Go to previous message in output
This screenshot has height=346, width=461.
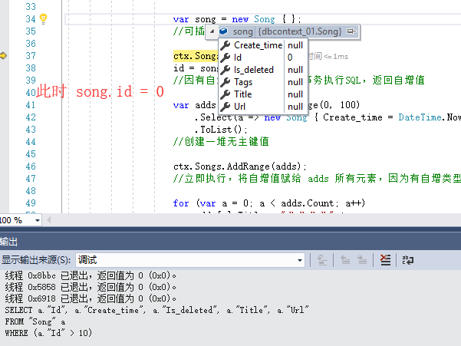(x=345, y=260)
